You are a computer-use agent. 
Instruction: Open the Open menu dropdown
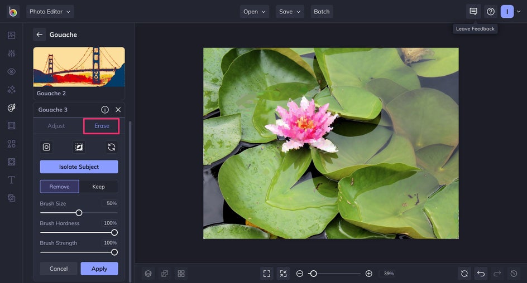tap(255, 12)
